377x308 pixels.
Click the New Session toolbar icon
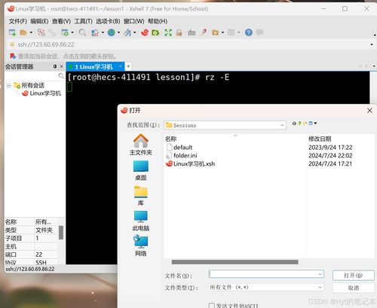point(12,32)
